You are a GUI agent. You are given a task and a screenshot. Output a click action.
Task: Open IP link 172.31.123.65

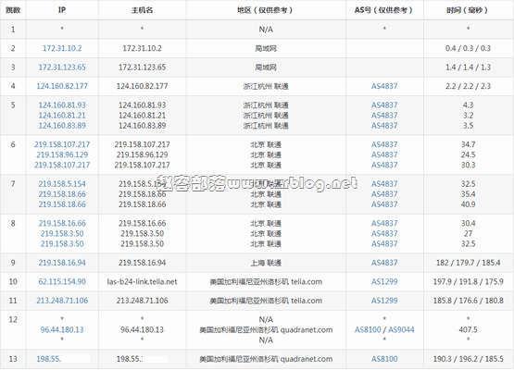click(x=62, y=68)
